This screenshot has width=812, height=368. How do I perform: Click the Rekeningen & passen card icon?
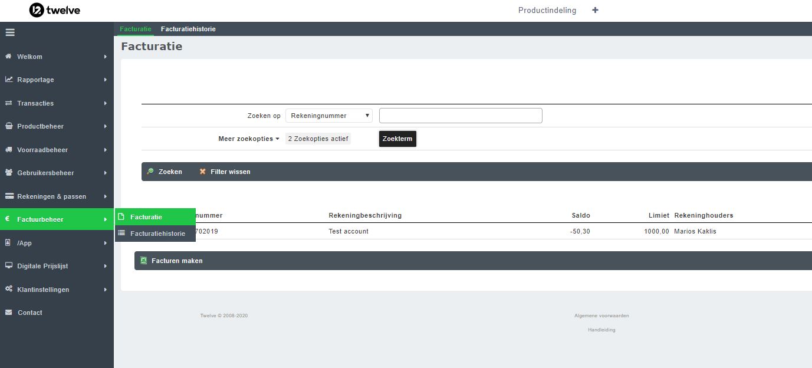(9, 196)
